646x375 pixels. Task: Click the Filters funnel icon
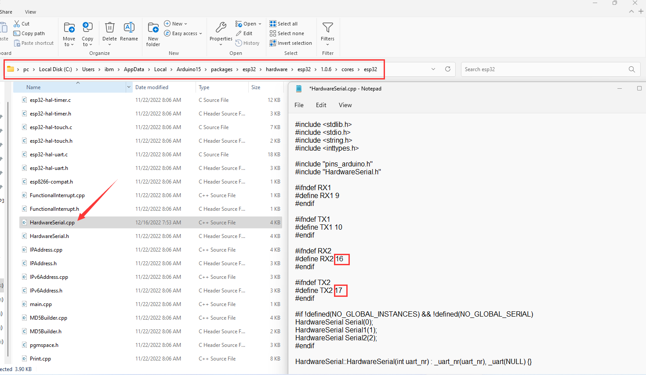point(327,28)
